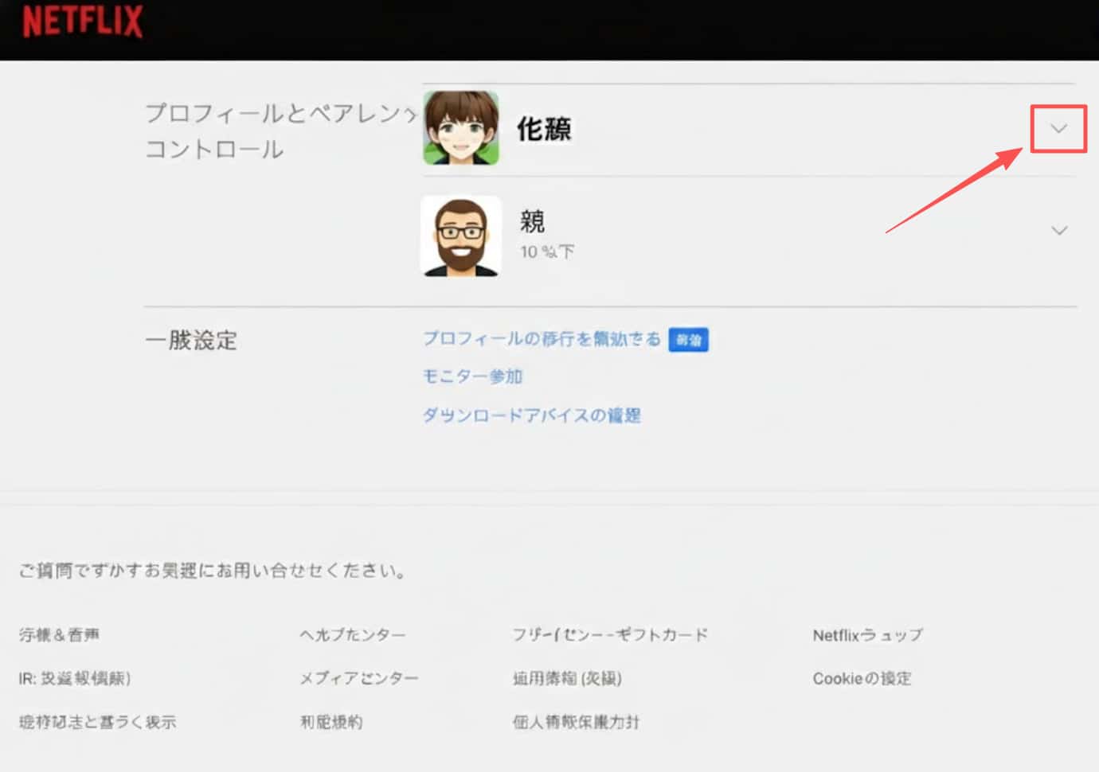The height and width of the screenshot is (772, 1099).
Task: Click the Netflixショップ footer item
Action: (867, 635)
